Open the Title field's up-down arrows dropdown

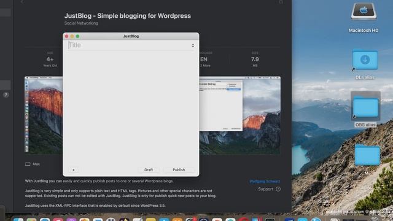[193, 45]
